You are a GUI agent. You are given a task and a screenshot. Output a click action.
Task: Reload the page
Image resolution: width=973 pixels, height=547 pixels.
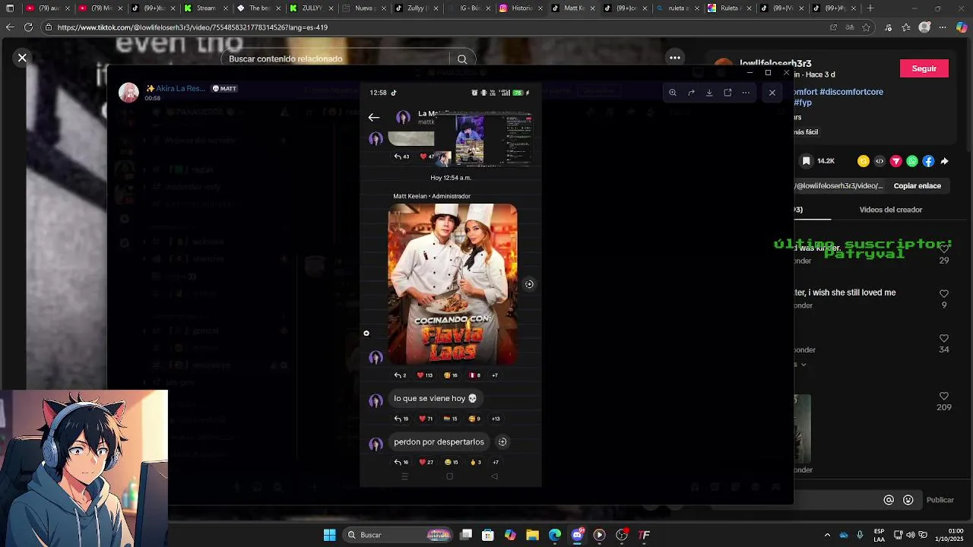click(x=28, y=27)
